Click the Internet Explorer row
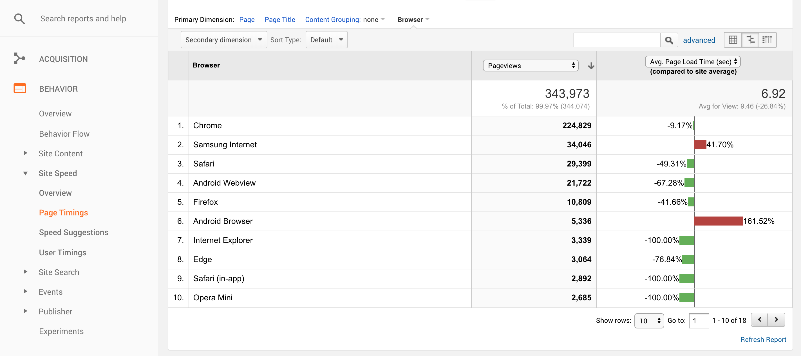The height and width of the screenshot is (356, 801). pyautogui.click(x=480, y=240)
